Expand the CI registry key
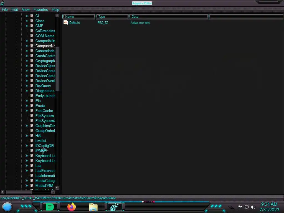The image size is (284, 213). point(27,16)
